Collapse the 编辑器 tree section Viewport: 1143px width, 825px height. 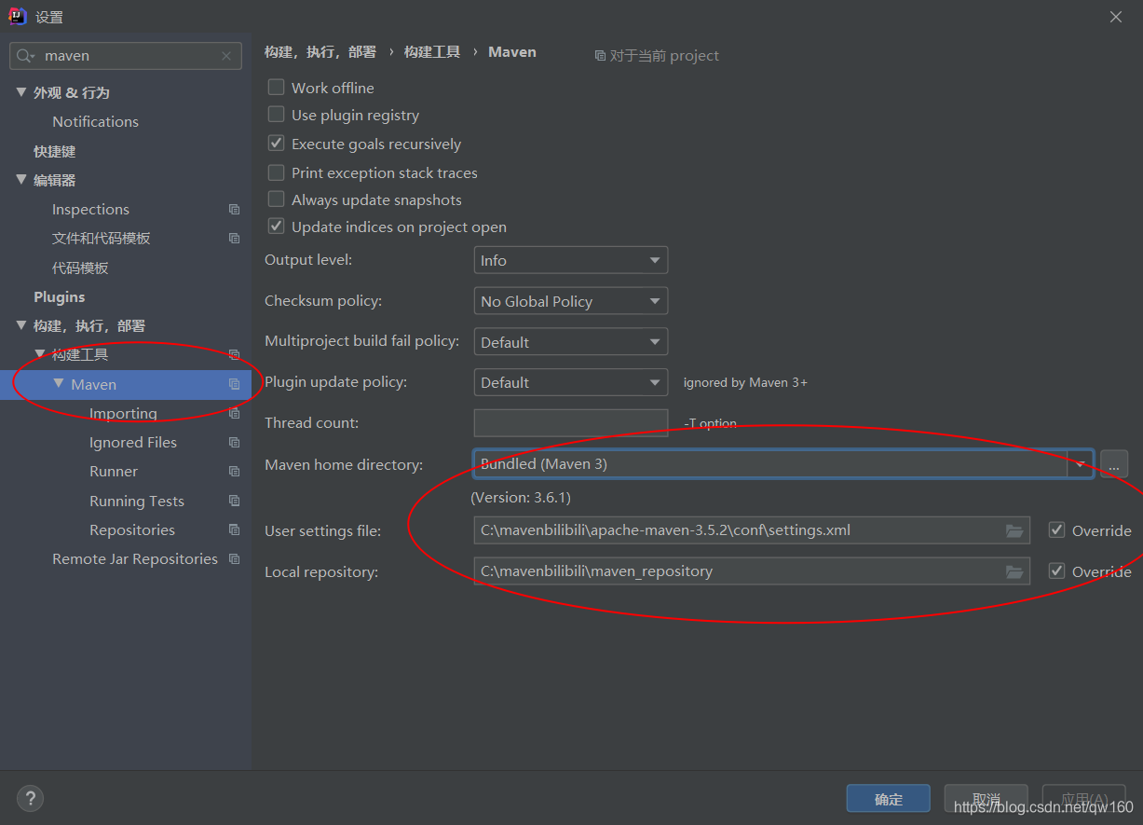(21, 180)
